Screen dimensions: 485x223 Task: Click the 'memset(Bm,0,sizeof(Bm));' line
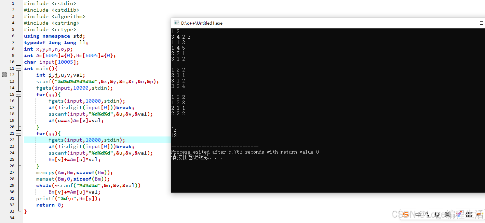click(73, 179)
